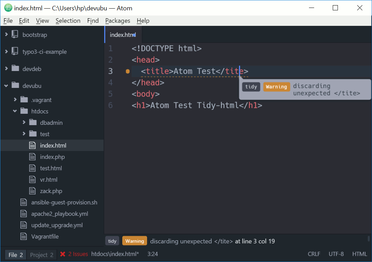372x262 pixels.
Task: Click the orange warning dot on line 3 gutter
Action: pos(127,71)
